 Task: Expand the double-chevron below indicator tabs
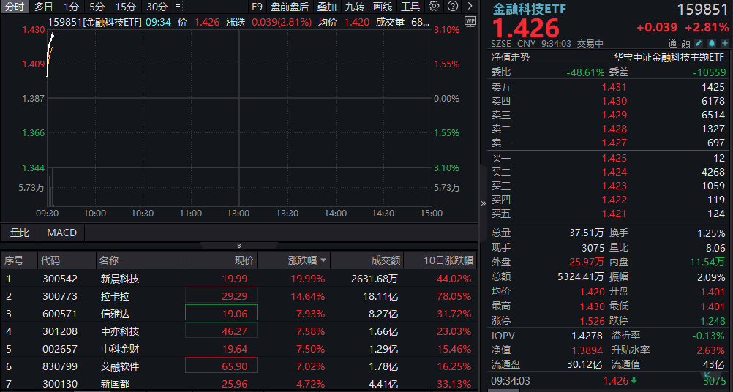click(x=238, y=246)
